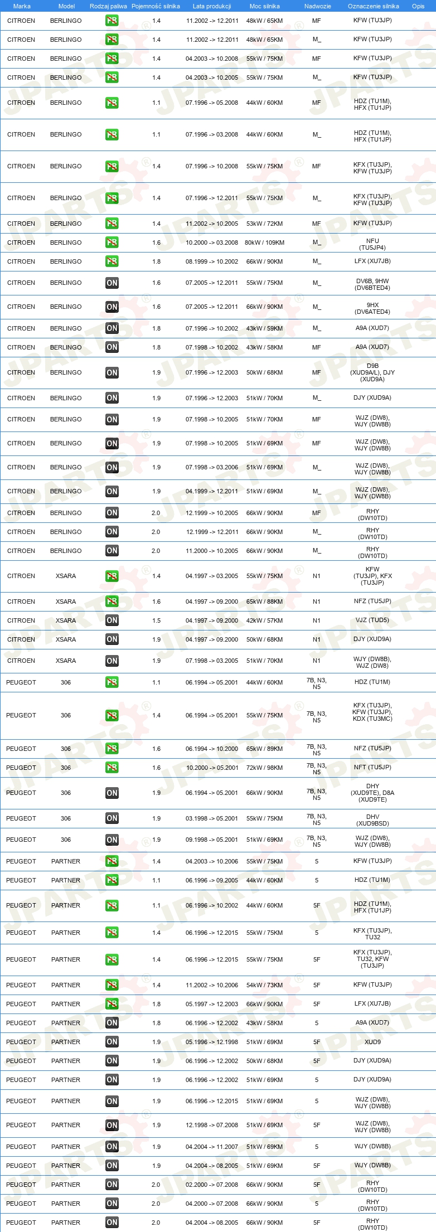Click petrol icon in Peugeot 306 1.1 row
Image resolution: width=436 pixels, height=1232 pixels.
point(112,682)
